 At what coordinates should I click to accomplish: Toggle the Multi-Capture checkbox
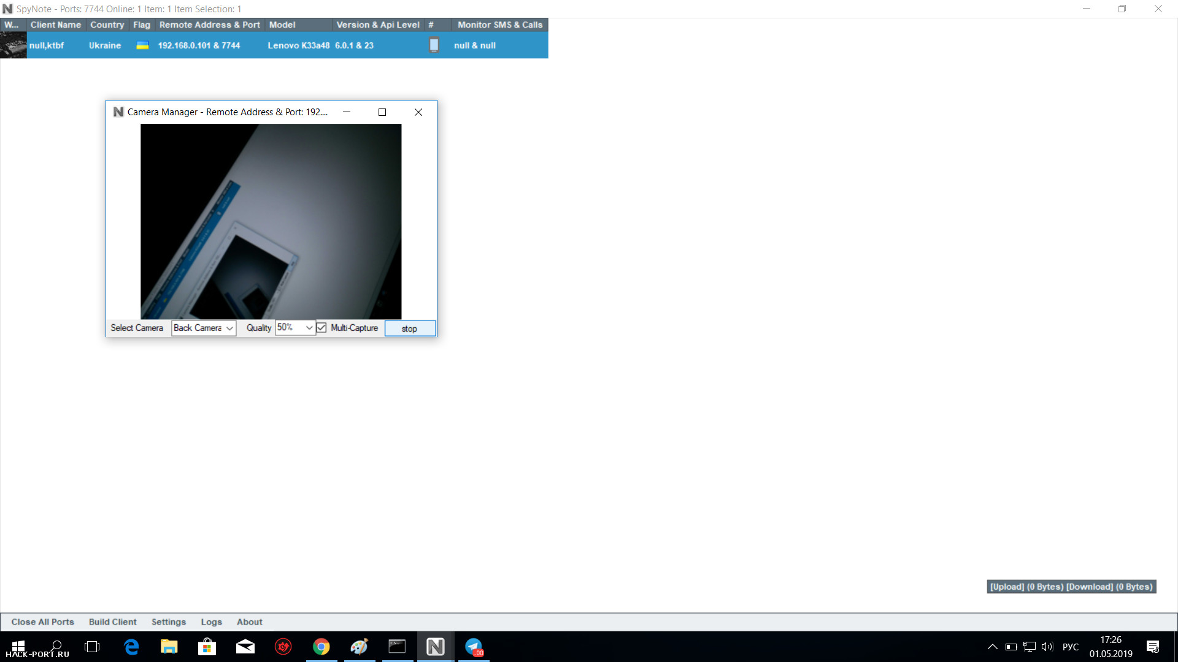321,328
